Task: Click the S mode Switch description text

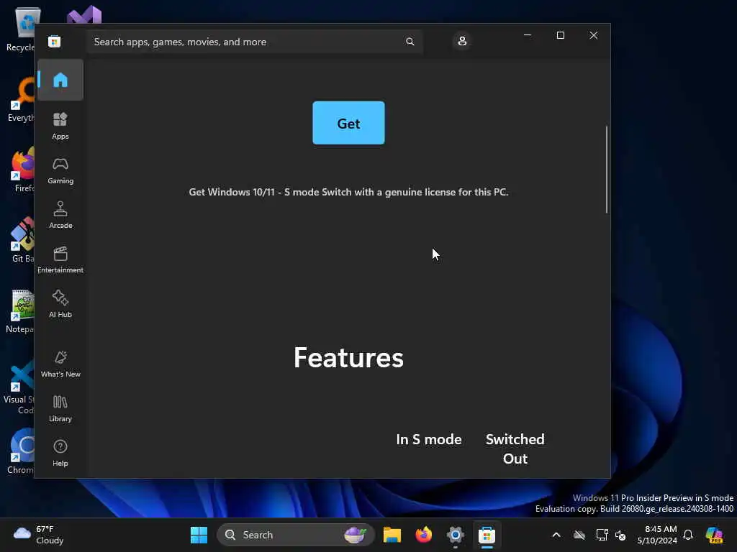Action: (x=348, y=192)
